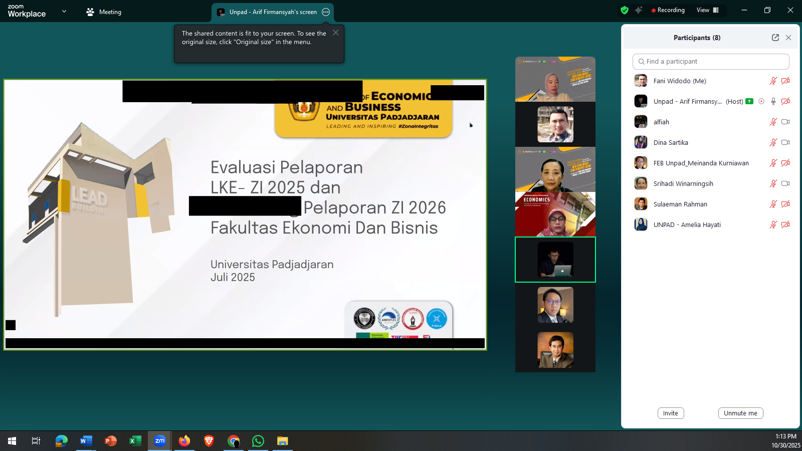Image resolution: width=802 pixels, height=451 pixels.
Task: Open the View layout dropdown
Action: [708, 10]
